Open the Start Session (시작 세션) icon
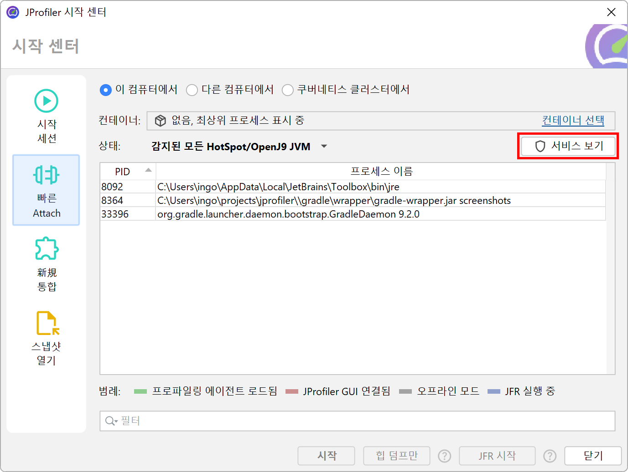The image size is (628, 472). click(47, 101)
